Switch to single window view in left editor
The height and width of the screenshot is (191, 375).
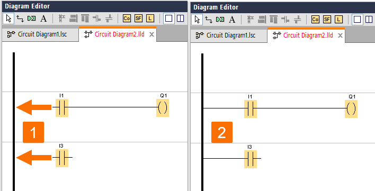tap(169, 19)
